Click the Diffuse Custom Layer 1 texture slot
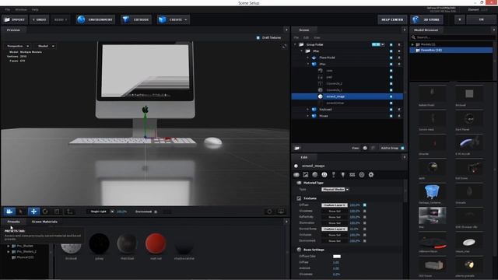Screen dimensions: 498x280 tap(334, 205)
